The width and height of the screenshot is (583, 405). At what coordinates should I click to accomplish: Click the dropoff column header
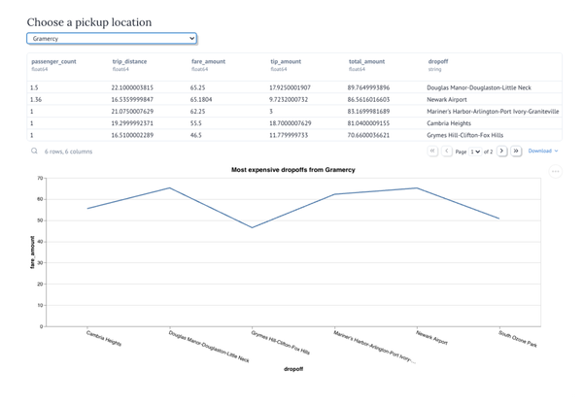point(437,61)
